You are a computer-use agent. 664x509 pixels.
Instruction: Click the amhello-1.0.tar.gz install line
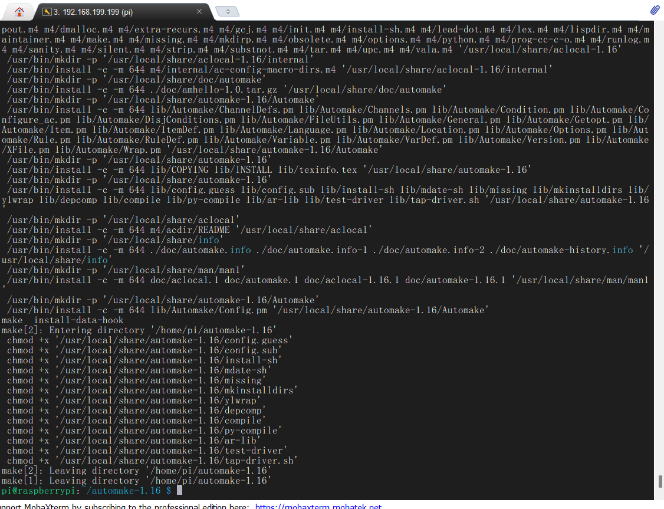226,89
